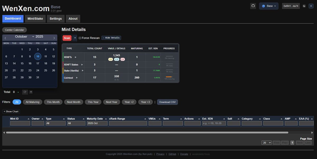Open the Base network dropdown
Screen dimensions: 317x159
coord(269,6)
